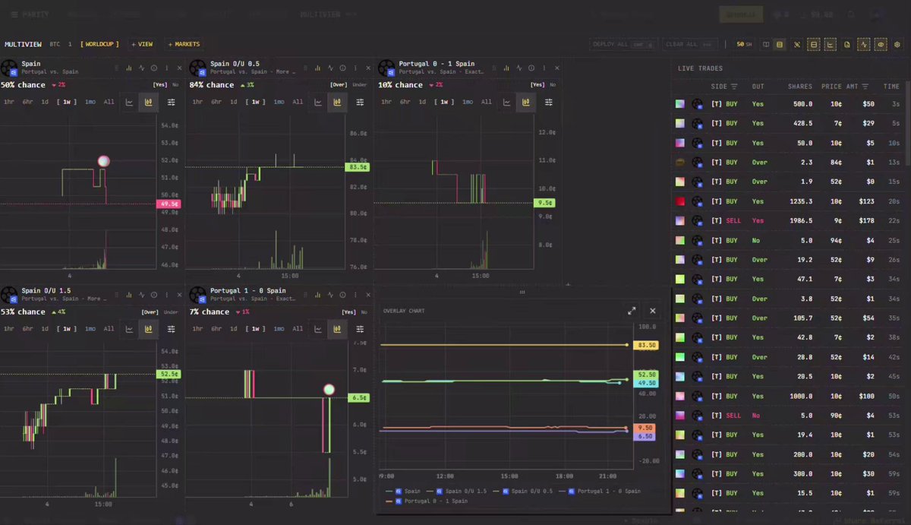Open the more options menu on Spain O/U 0.5 panel
This screenshot has height=525, width=911.
pyautogui.click(x=355, y=68)
